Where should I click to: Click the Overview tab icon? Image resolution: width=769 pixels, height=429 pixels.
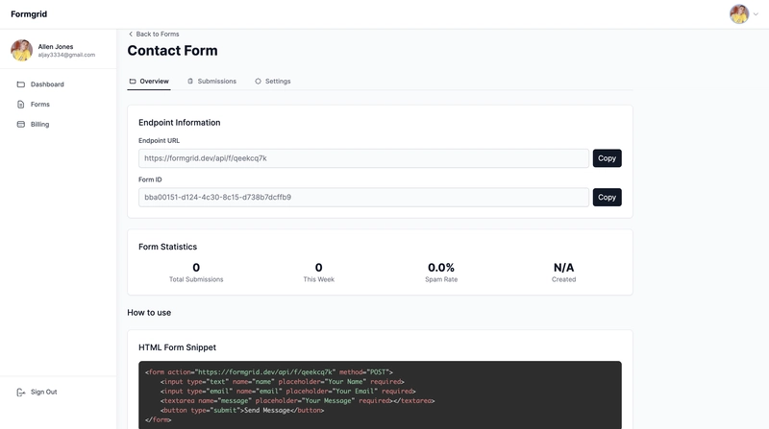pos(133,82)
